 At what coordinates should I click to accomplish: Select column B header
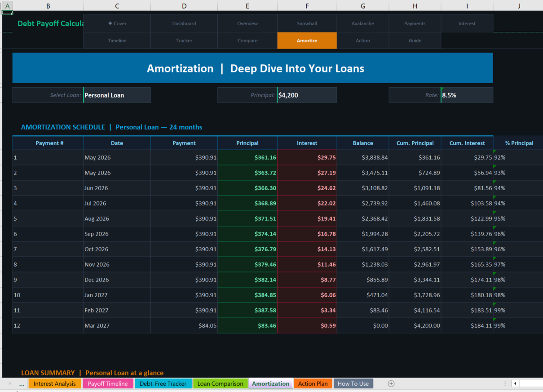click(x=48, y=6)
